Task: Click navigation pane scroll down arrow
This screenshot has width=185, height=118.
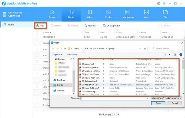Action: tap(74, 94)
